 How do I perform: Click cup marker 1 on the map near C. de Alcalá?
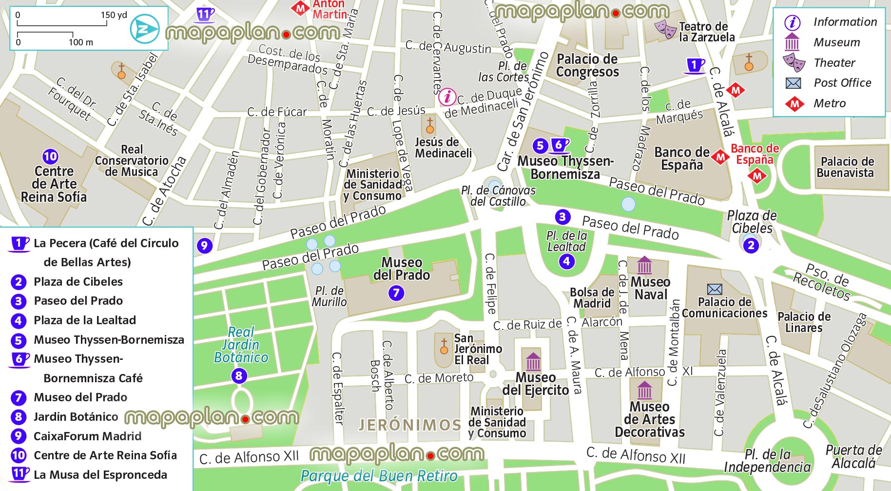pyautogui.click(x=695, y=65)
